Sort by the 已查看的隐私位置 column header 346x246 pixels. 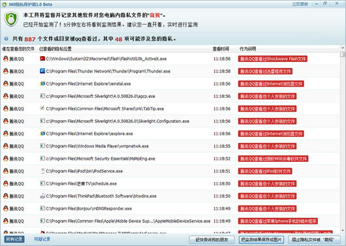pos(55,49)
